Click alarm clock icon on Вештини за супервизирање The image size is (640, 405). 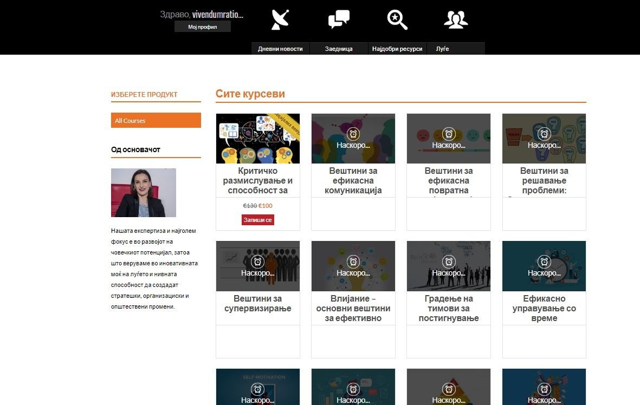[258, 262]
